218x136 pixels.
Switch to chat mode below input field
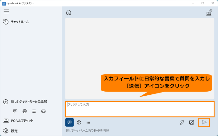coord(69,122)
